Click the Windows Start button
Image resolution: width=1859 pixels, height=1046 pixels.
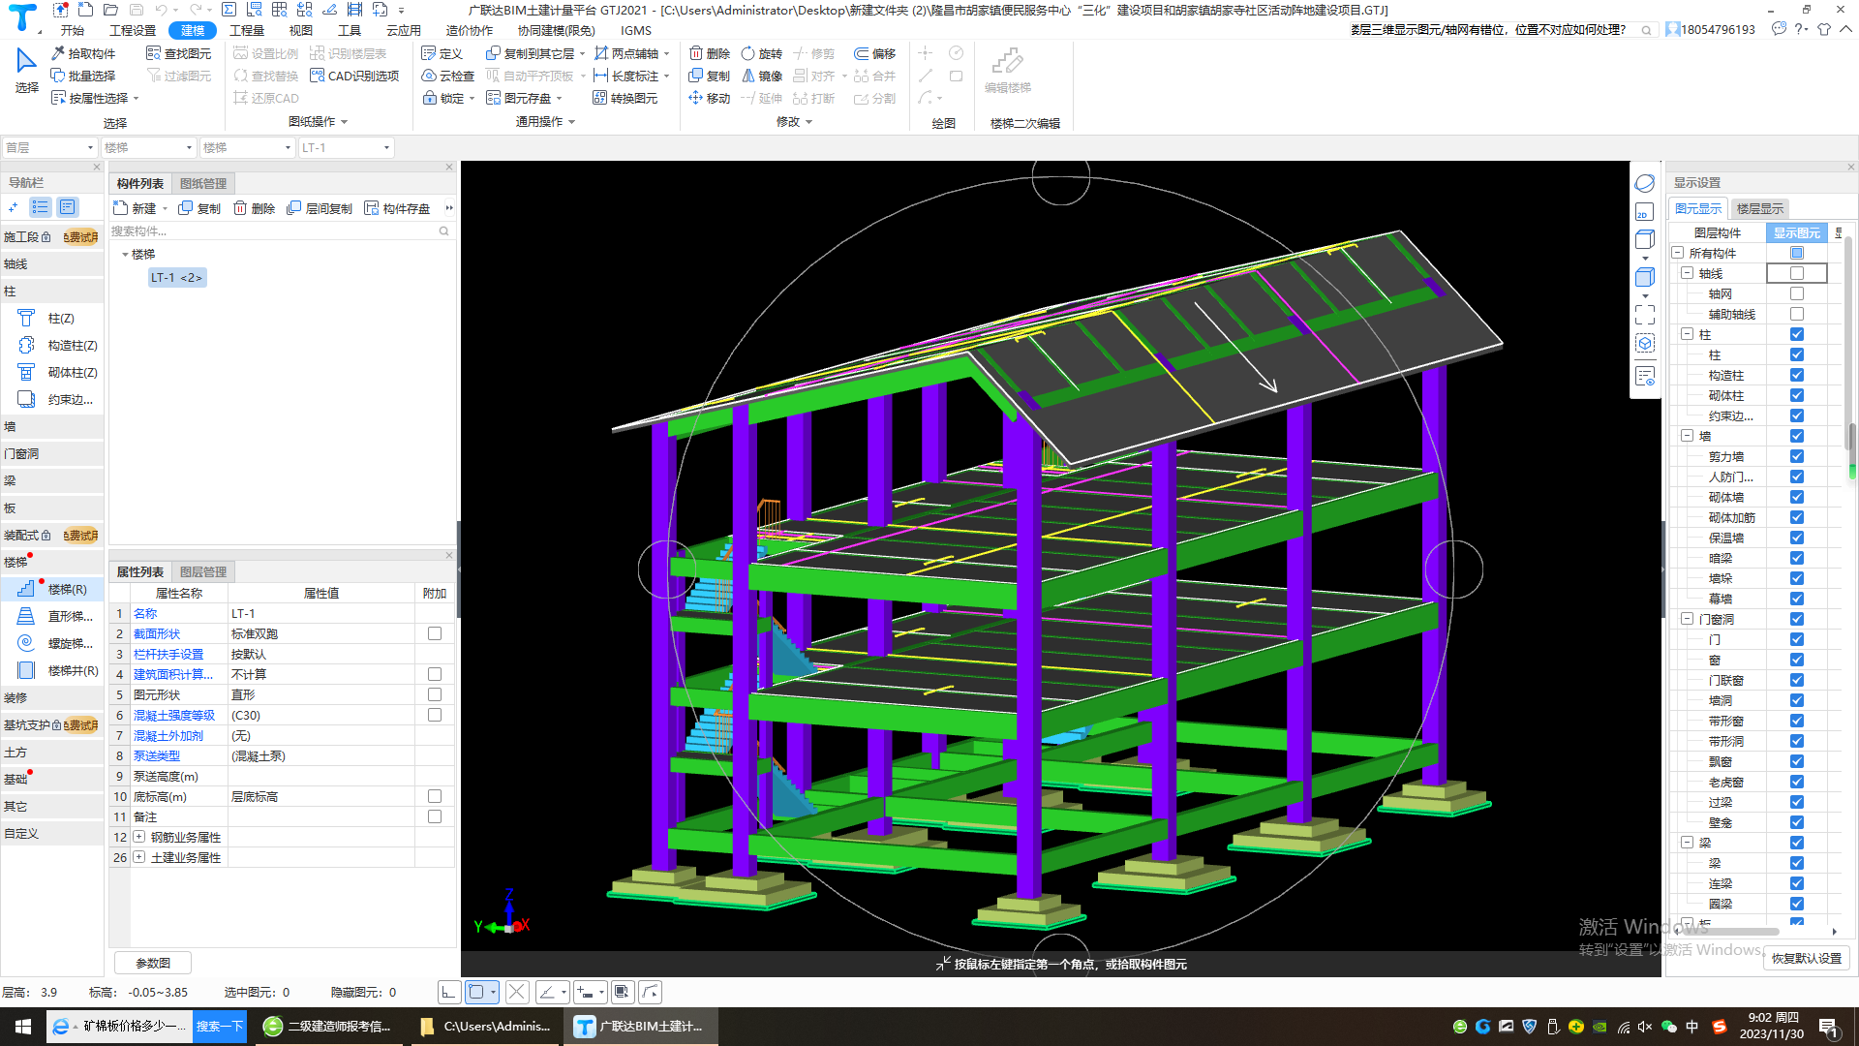(x=23, y=1026)
